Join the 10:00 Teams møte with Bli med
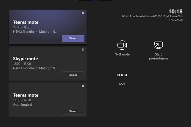This screenshot has height=127, width=191. coord(73,38)
